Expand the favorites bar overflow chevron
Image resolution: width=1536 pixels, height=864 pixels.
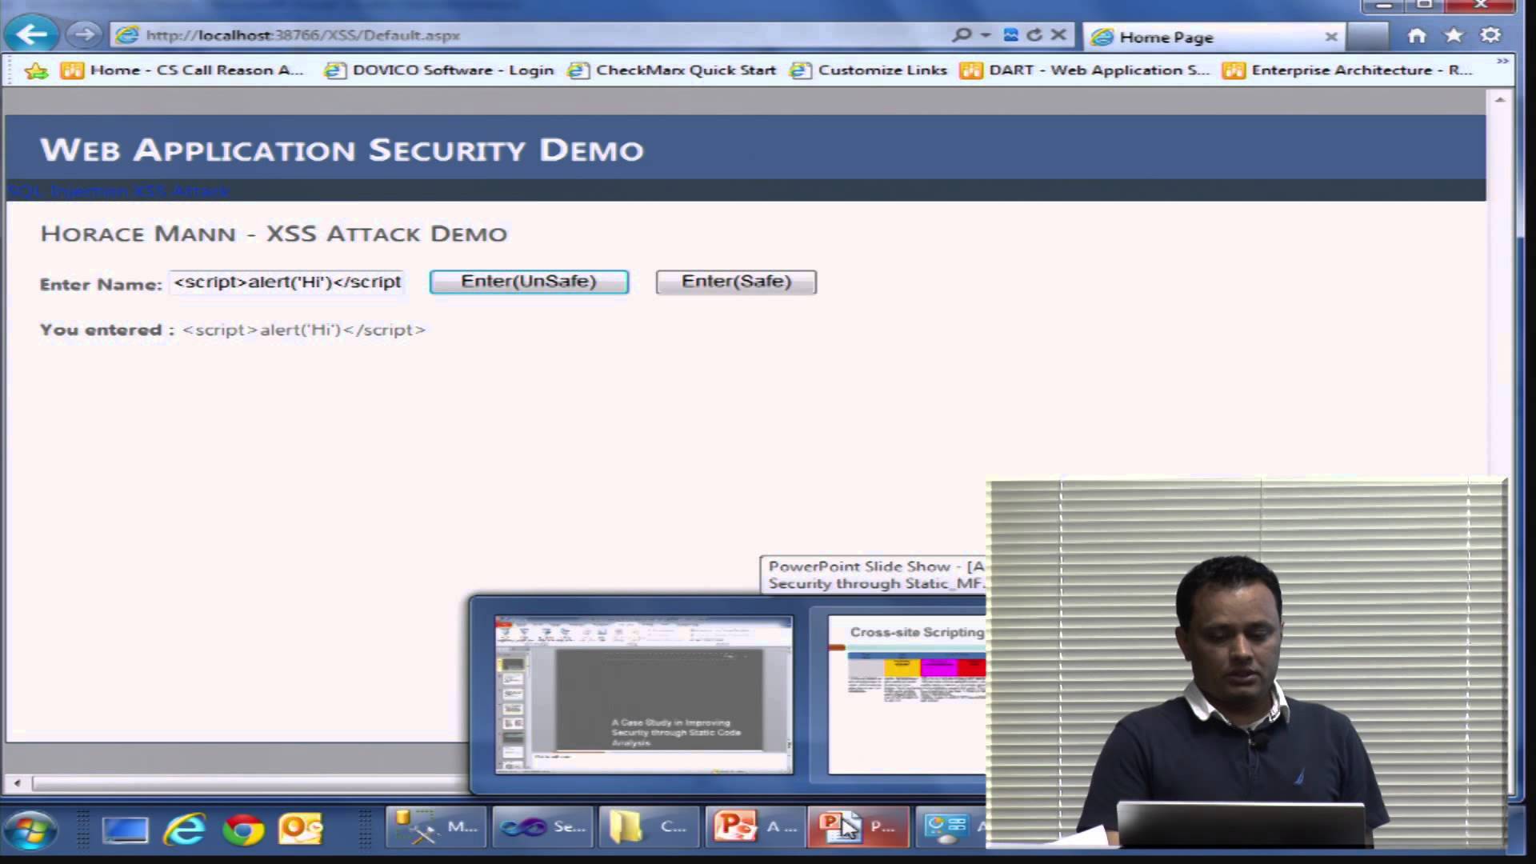pyautogui.click(x=1502, y=62)
